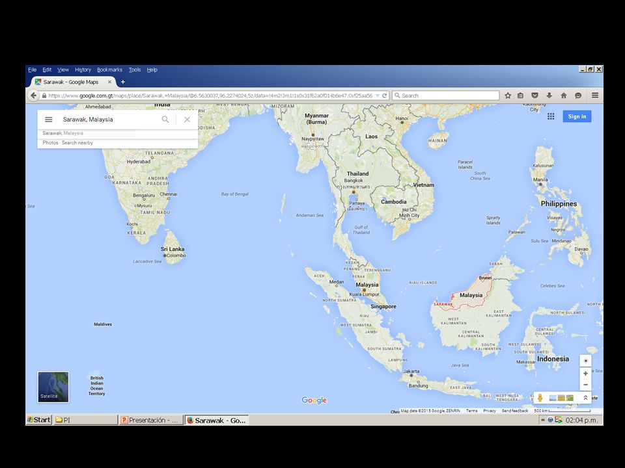
Task: Switch to Presentación taskbar window
Action: tap(151, 420)
